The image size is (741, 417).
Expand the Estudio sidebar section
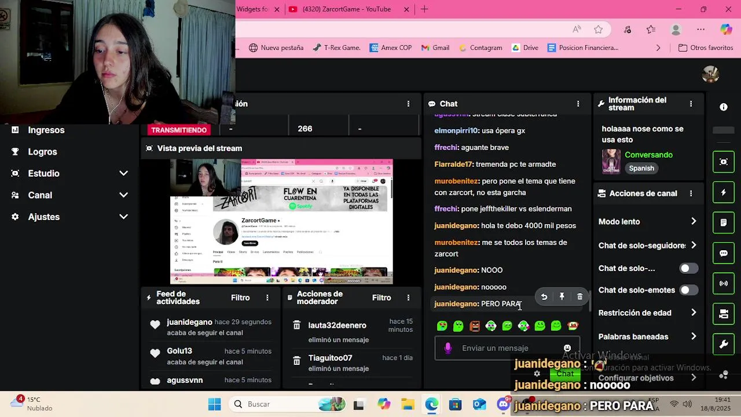pyautogui.click(x=123, y=173)
